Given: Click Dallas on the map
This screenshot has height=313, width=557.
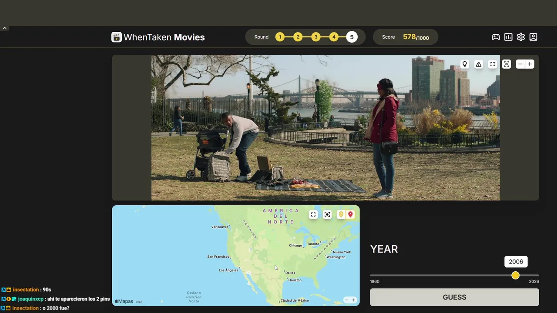Looking at the screenshot, I should 290,273.
